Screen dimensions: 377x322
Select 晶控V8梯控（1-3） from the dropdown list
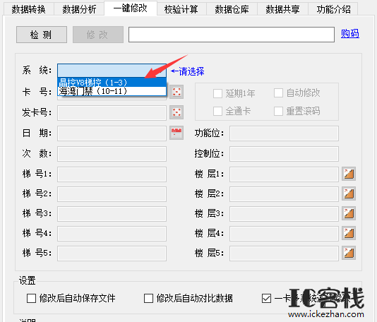click(112, 83)
